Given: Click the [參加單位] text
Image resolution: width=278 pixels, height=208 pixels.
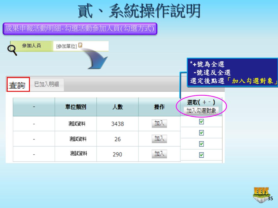Looking at the screenshot, I should click(x=67, y=46).
